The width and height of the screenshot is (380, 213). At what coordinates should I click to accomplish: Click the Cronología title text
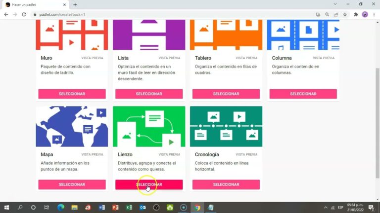point(207,154)
